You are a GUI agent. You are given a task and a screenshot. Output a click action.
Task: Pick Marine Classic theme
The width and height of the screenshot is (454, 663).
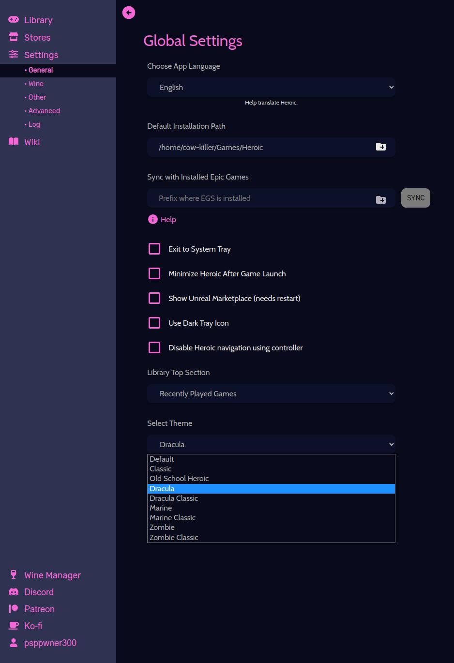click(x=271, y=518)
